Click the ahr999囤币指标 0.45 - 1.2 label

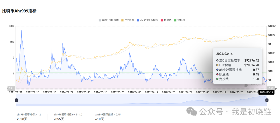[x=68, y=114]
